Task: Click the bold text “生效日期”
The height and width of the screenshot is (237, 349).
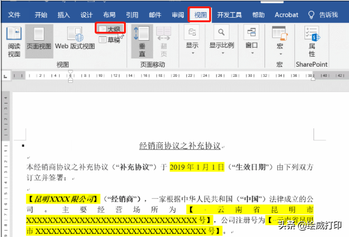Action: 250,167
